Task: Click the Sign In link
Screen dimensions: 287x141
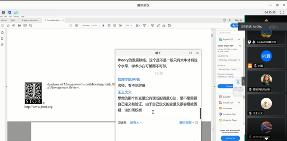Action: 238,20
